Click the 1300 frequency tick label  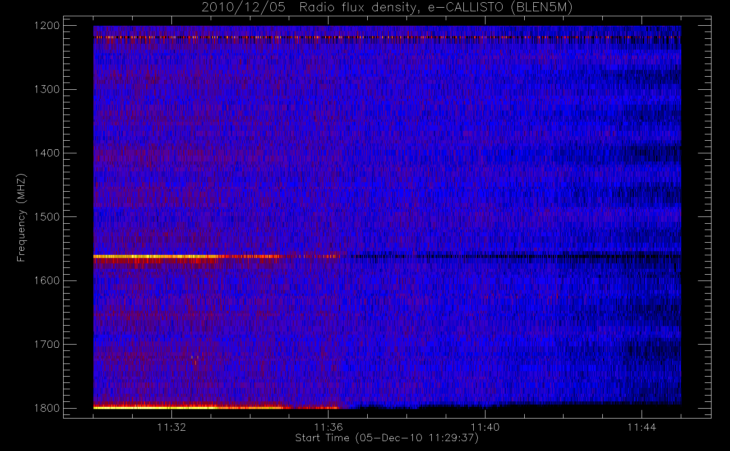click(47, 89)
